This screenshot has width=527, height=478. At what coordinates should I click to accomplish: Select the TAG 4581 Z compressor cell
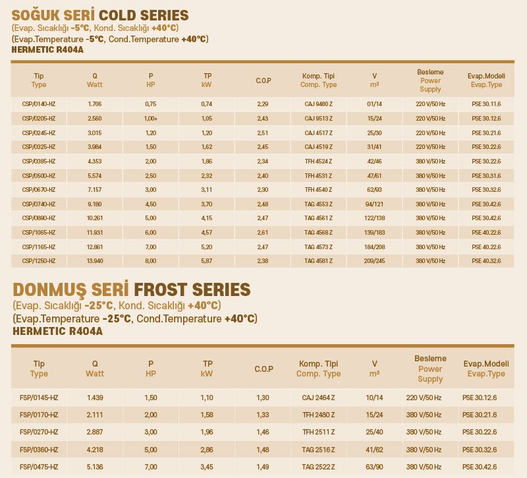click(318, 260)
